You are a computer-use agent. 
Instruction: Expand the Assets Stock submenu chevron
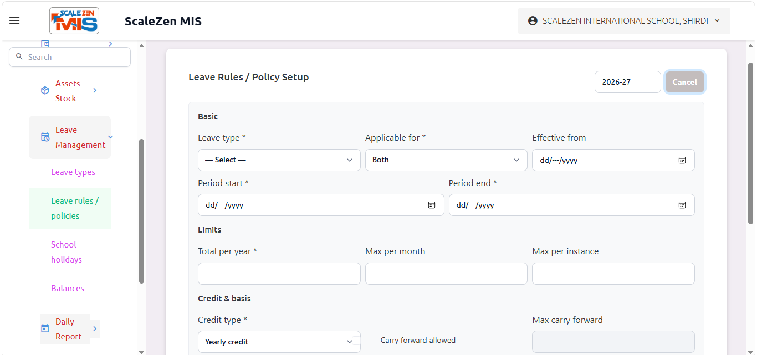click(95, 90)
